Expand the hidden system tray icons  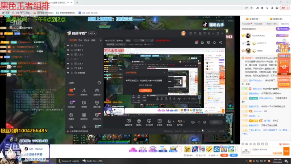(247, 161)
